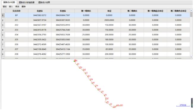
Task: Click JD4 first transition length 25.0000
Action: coord(86,35)
